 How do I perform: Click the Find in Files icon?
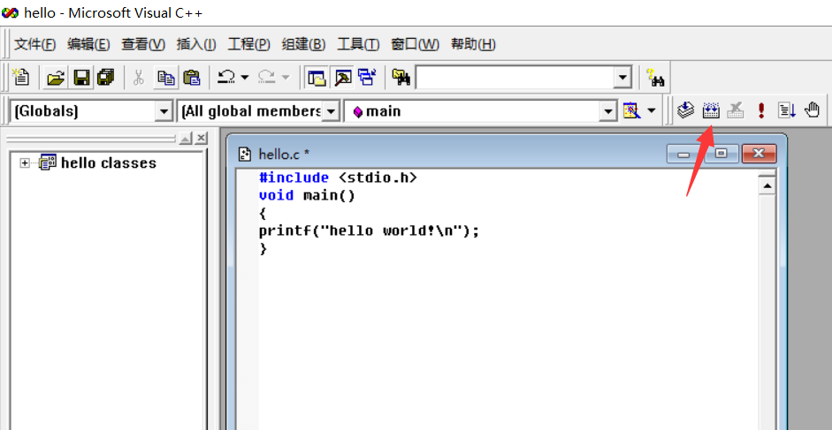pos(401,78)
